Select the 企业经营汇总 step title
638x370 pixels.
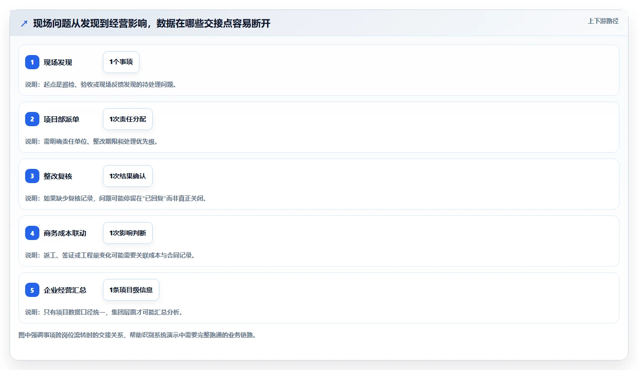tap(65, 290)
